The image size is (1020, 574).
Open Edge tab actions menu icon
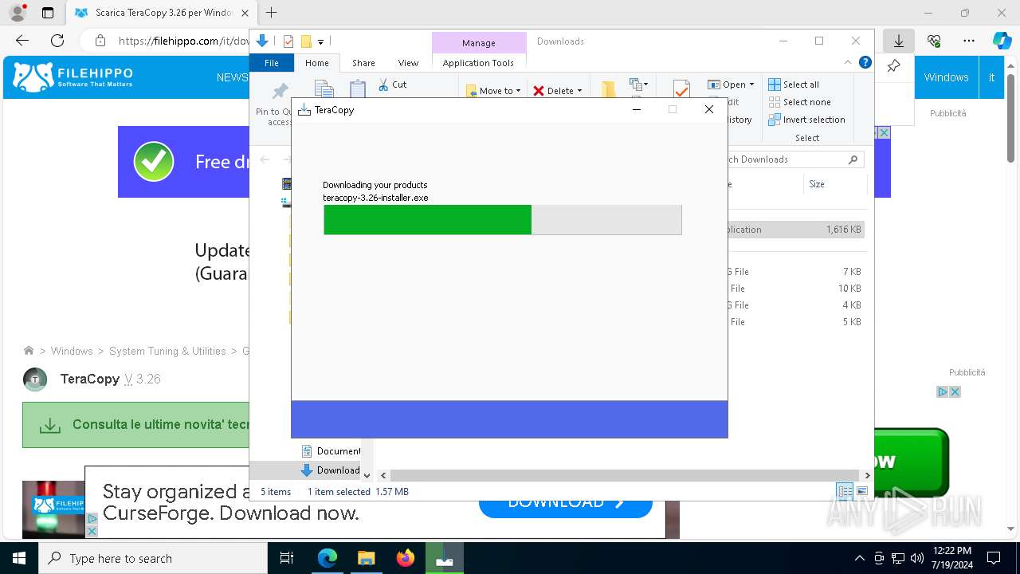[48, 13]
